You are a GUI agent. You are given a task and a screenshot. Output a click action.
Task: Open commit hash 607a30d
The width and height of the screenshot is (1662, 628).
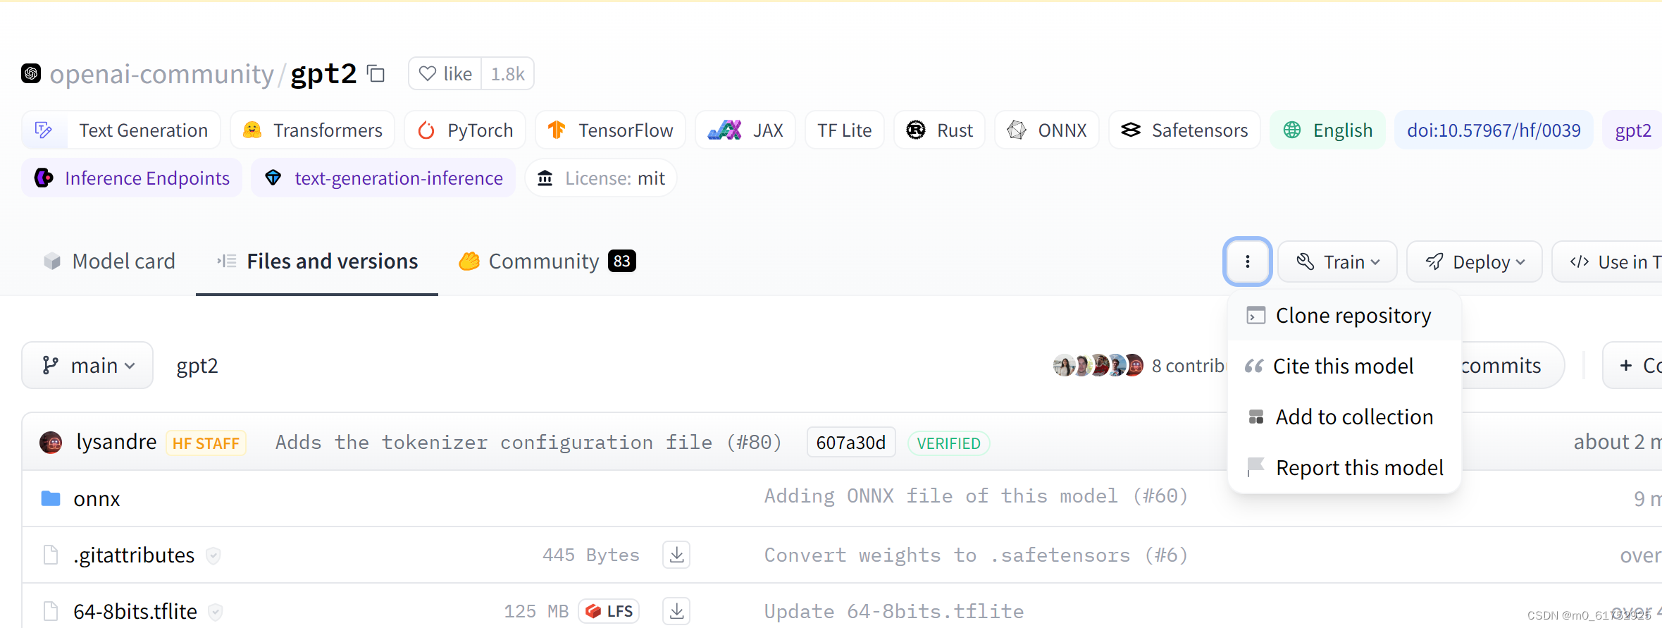(851, 443)
